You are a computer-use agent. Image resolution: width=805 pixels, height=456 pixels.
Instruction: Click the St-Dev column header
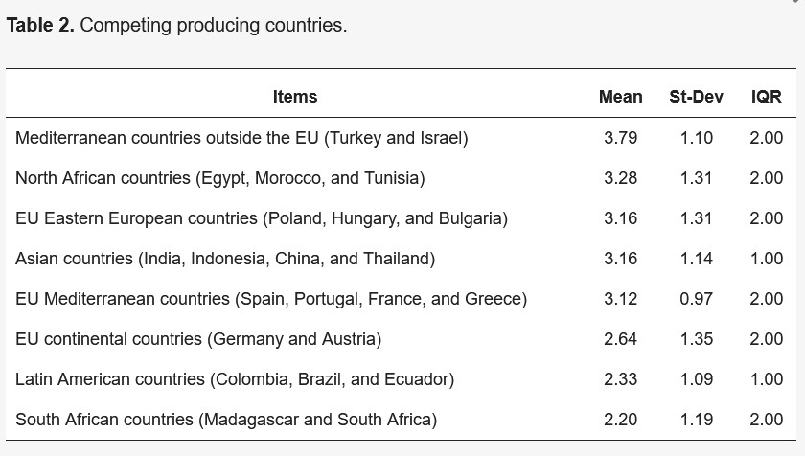point(696,97)
